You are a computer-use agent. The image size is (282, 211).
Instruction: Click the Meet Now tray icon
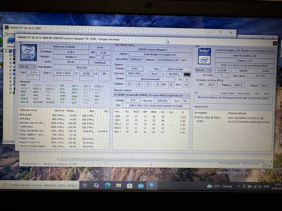click(x=244, y=186)
